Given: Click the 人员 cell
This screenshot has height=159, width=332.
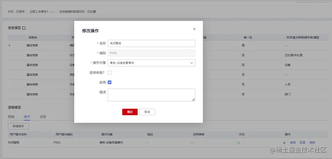Looking at the screenshot, I should pyautogui.click(x=287, y=84).
